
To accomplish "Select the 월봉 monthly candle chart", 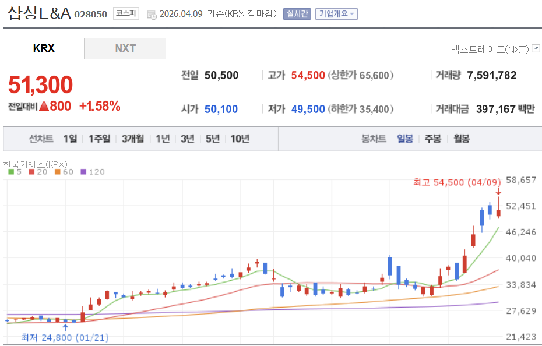I will tap(462, 139).
